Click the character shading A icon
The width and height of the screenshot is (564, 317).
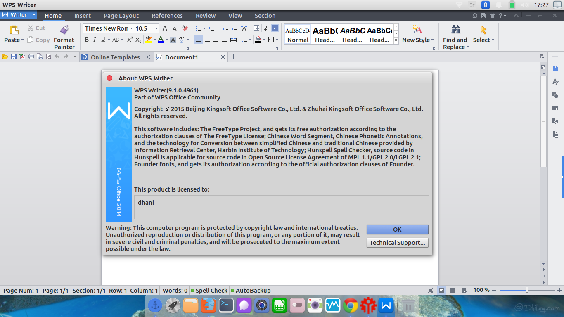173,40
